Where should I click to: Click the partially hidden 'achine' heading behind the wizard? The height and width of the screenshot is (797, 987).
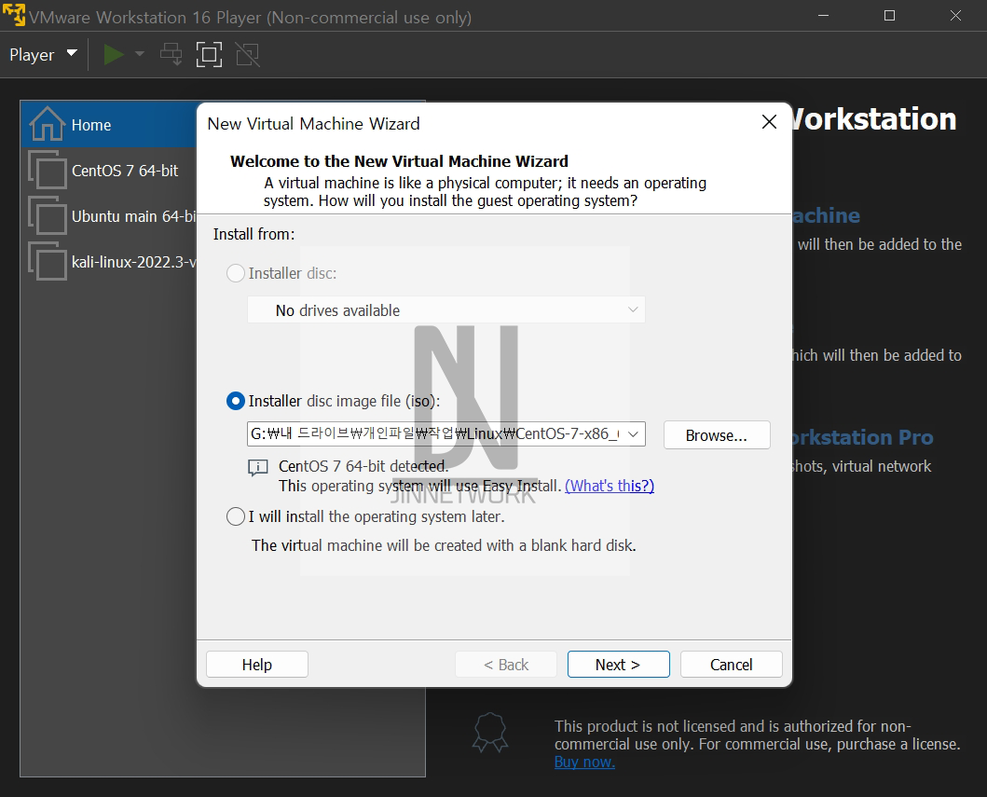tap(826, 215)
